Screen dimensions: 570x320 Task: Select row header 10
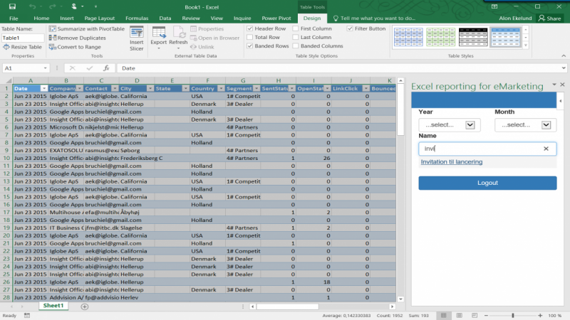click(6, 158)
